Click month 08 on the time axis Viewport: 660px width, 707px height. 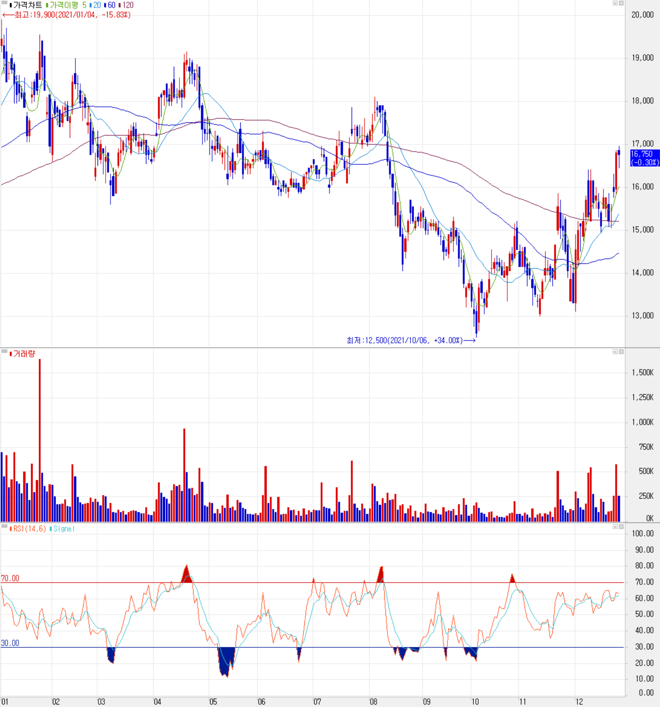click(373, 702)
